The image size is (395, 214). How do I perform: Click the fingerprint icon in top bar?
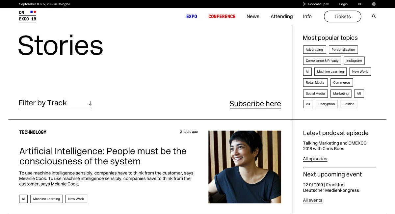pyautogui.click(x=374, y=4)
